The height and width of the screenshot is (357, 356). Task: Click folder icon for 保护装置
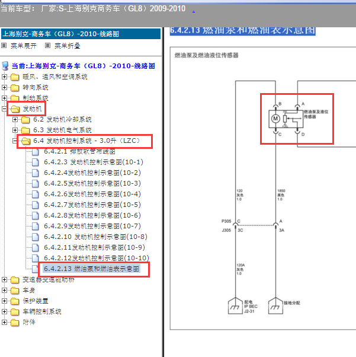click(x=15, y=301)
